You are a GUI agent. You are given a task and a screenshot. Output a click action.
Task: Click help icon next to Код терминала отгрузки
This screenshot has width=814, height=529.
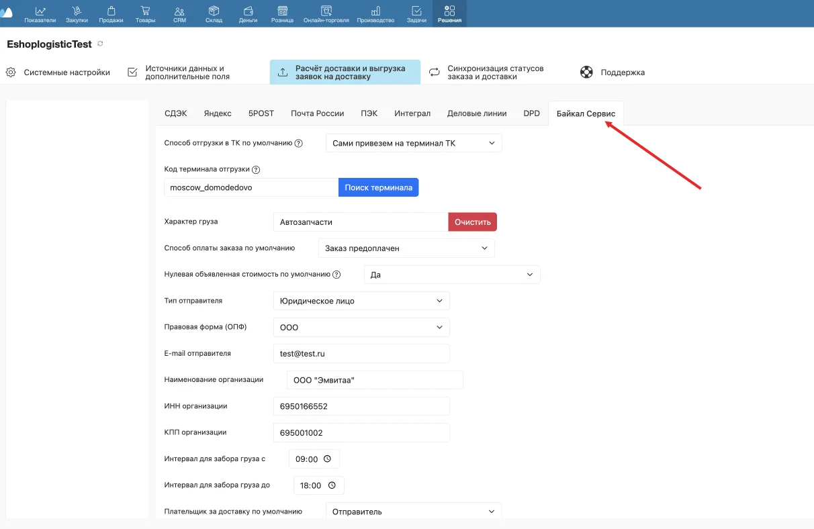tap(256, 170)
